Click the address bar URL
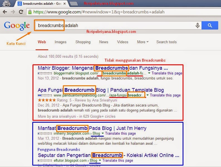The height and width of the screenshot is (167, 221). [x=99, y=12]
